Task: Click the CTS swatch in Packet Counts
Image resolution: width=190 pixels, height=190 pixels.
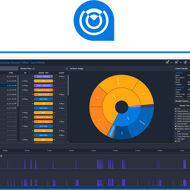Action: click(x=176, y=109)
